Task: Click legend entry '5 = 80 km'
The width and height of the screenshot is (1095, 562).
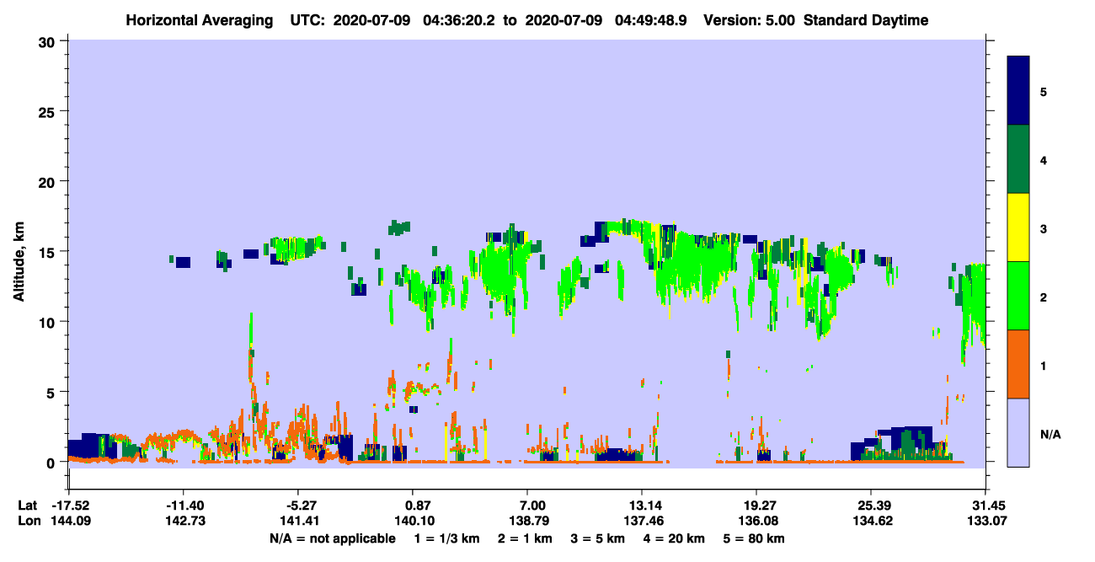Action: point(756,538)
